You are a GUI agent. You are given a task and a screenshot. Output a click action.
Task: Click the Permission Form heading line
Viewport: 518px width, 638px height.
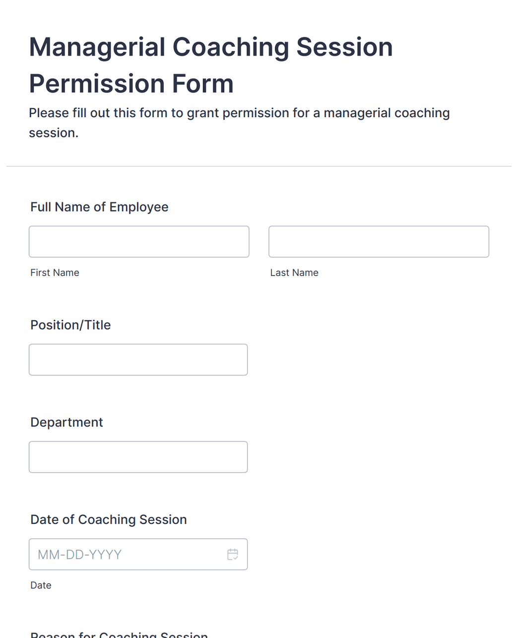131,83
